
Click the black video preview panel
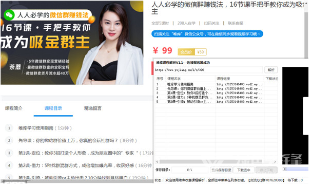[295, 116]
